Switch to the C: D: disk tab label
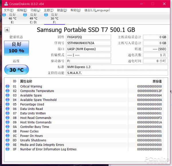 (34, 22)
